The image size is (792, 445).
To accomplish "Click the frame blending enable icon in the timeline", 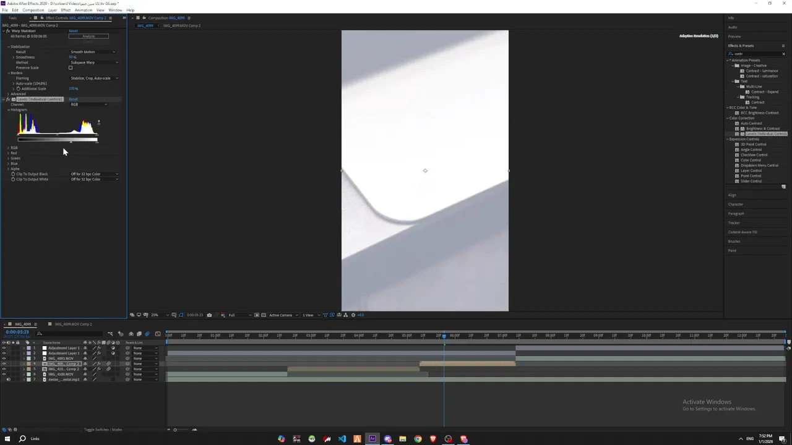I will click(139, 334).
